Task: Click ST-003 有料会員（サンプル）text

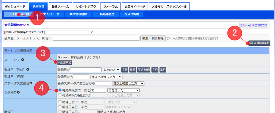Action: pyautogui.click(x=81, y=57)
